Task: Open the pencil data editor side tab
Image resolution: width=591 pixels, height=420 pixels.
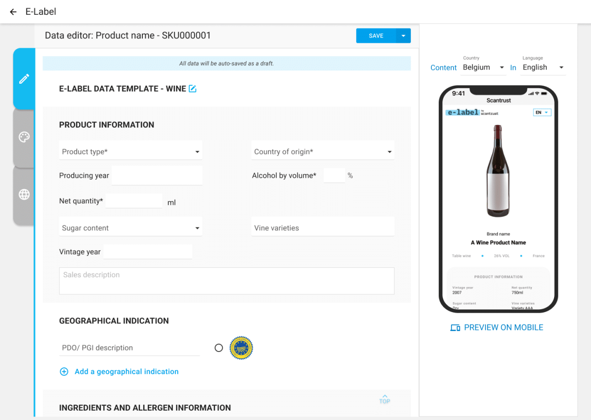Action: point(24,79)
